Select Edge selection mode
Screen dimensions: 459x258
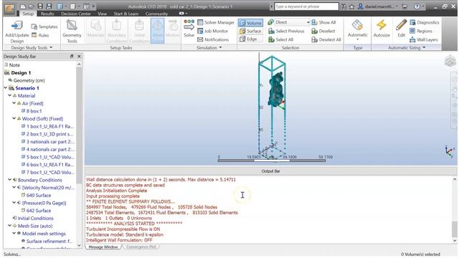pyautogui.click(x=248, y=39)
